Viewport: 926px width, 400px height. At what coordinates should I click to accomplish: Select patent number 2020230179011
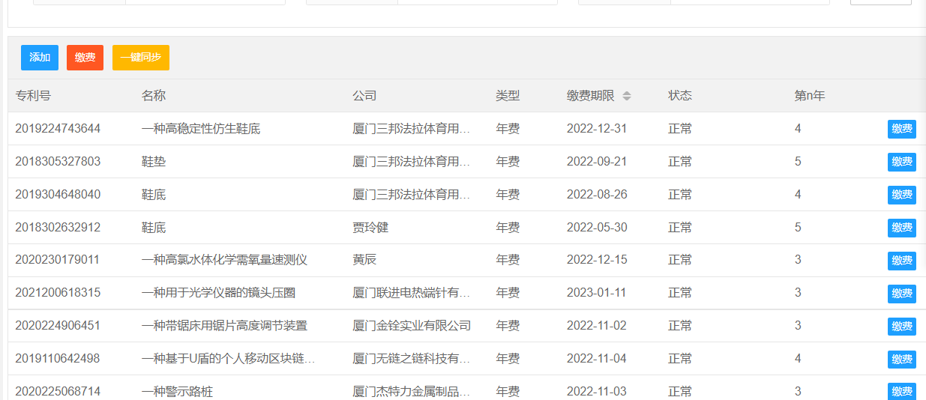(58, 260)
